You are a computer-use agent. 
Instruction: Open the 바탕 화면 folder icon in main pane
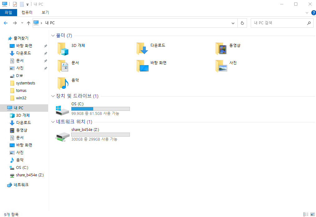point(142,66)
